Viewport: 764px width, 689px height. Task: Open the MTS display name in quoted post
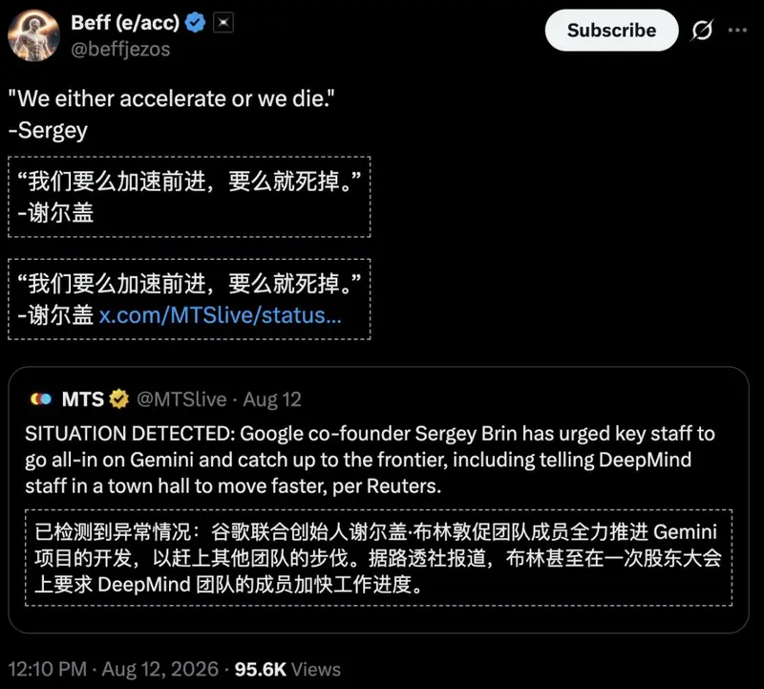pyautogui.click(x=83, y=399)
